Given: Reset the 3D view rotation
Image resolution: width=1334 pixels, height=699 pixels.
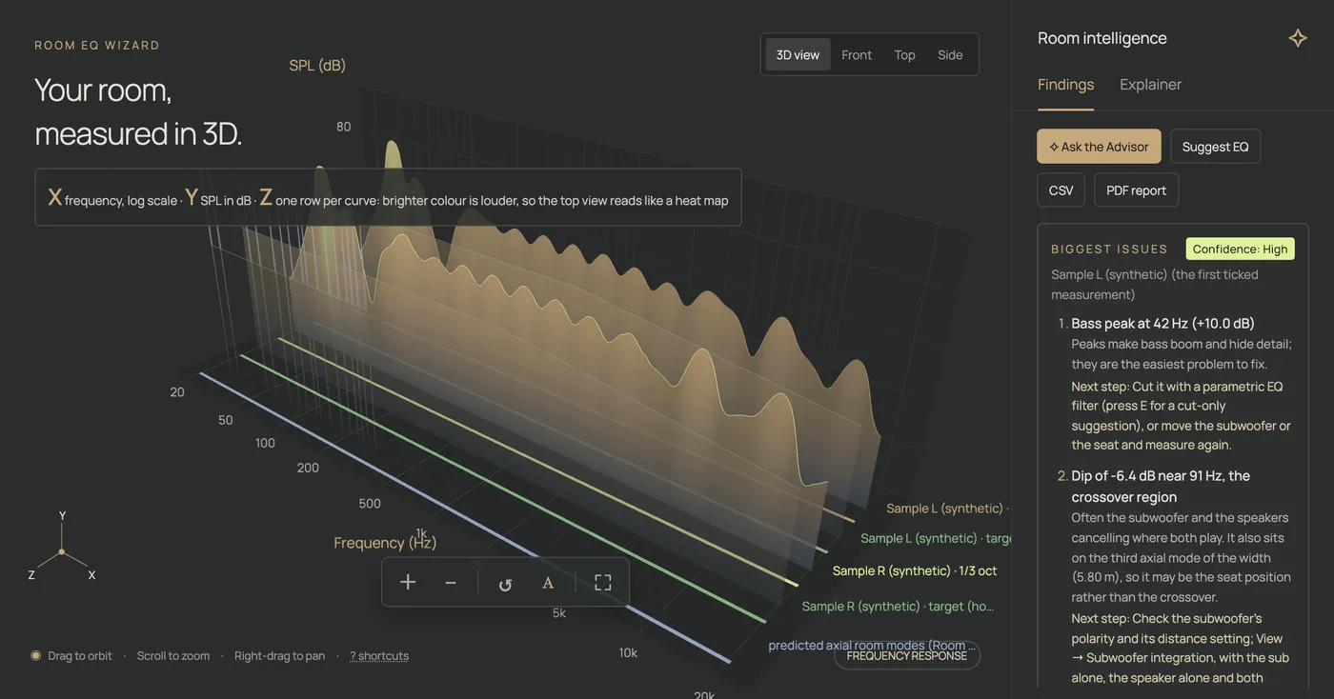Looking at the screenshot, I should (x=505, y=582).
